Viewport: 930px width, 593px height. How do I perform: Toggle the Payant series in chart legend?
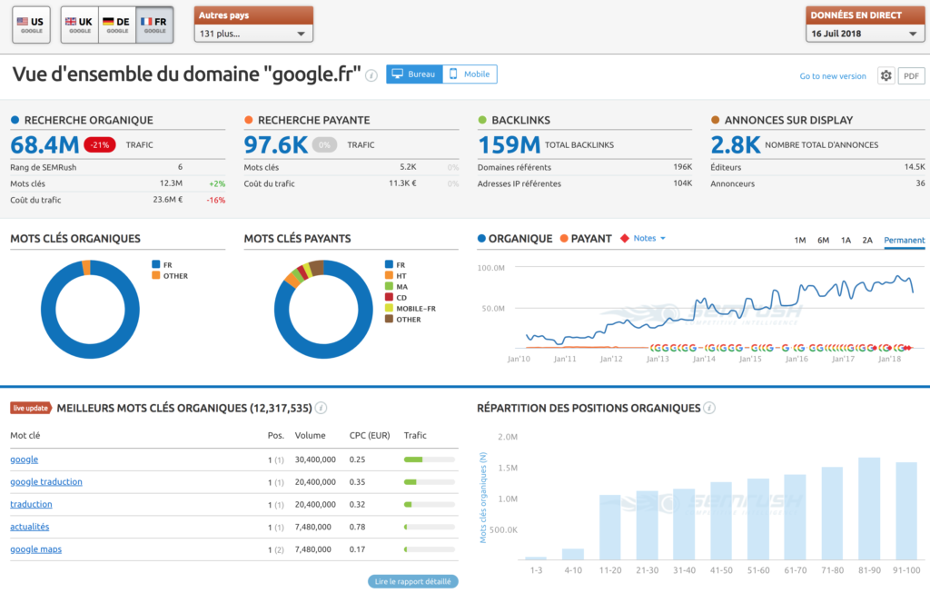(586, 239)
